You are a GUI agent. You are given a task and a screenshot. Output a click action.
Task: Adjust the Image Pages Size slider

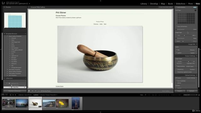coord(184,35)
